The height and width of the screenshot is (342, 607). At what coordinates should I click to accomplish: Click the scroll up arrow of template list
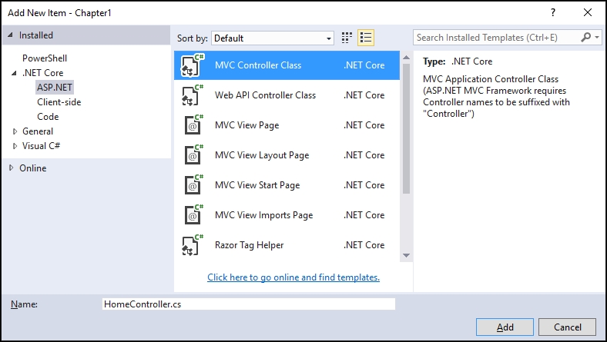coord(406,57)
